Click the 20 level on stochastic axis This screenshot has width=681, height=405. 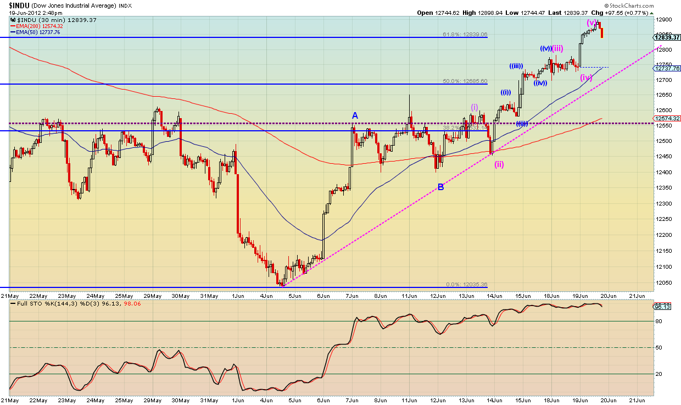pyautogui.click(x=660, y=374)
